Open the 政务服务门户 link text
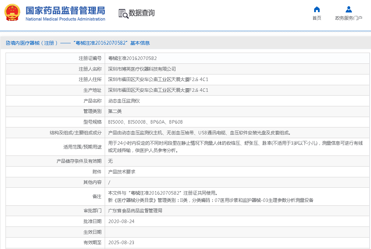Viewport: 371px width, 249px height. [348, 18]
